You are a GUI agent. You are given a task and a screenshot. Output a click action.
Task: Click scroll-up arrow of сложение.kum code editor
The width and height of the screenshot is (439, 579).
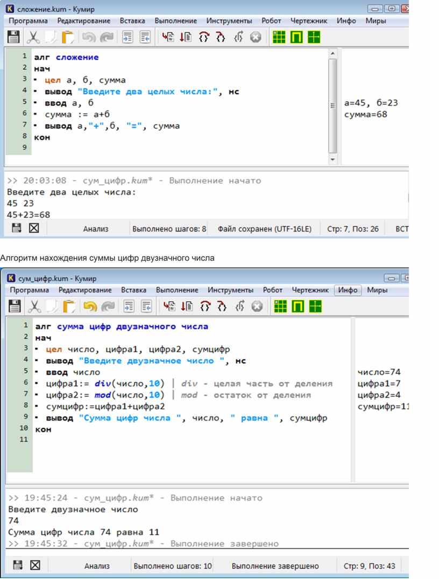(x=332, y=53)
